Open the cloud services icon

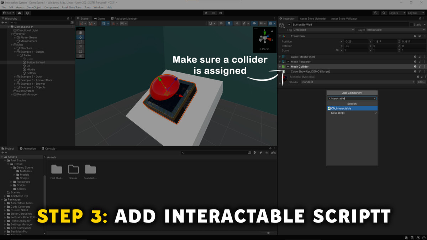tap(20, 13)
